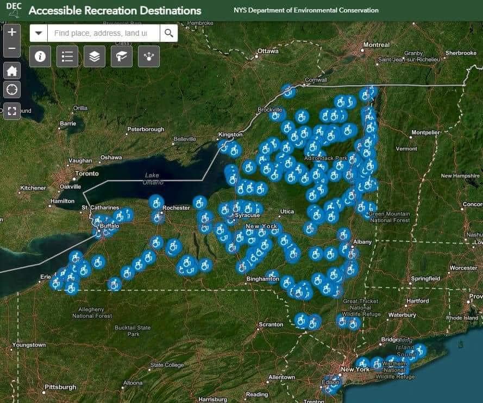This screenshot has width=483, height=403.
Task: Show the legend list panel
Action: click(x=67, y=56)
